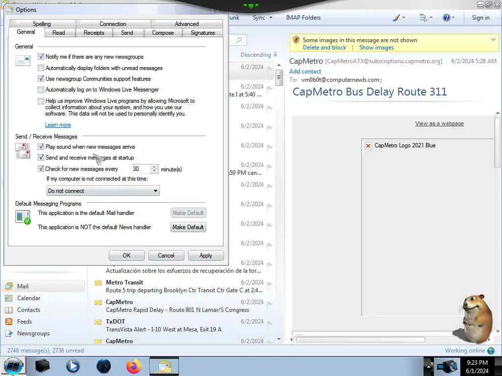Switch to the Send tab

click(127, 33)
